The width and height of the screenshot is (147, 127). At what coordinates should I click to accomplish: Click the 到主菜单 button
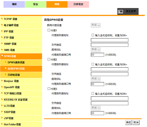click(x=128, y=11)
